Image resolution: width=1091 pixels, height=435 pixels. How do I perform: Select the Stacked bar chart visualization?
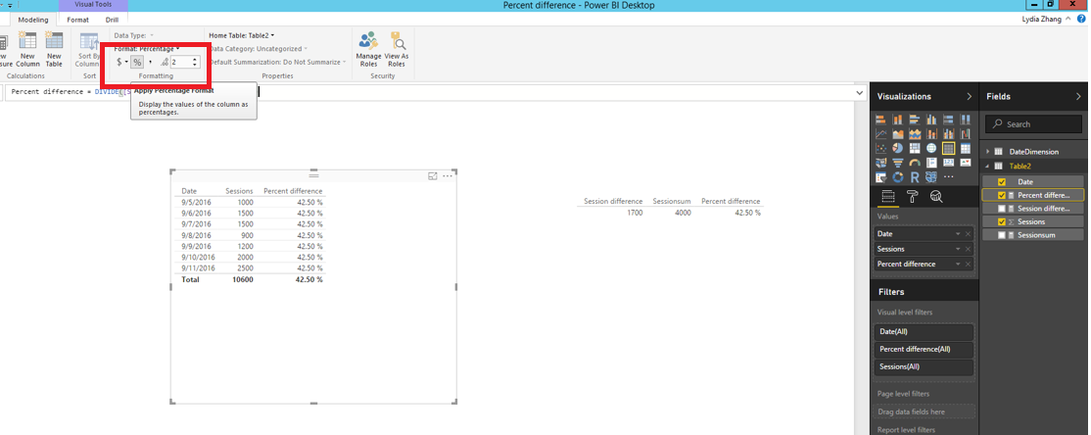pyautogui.click(x=880, y=119)
